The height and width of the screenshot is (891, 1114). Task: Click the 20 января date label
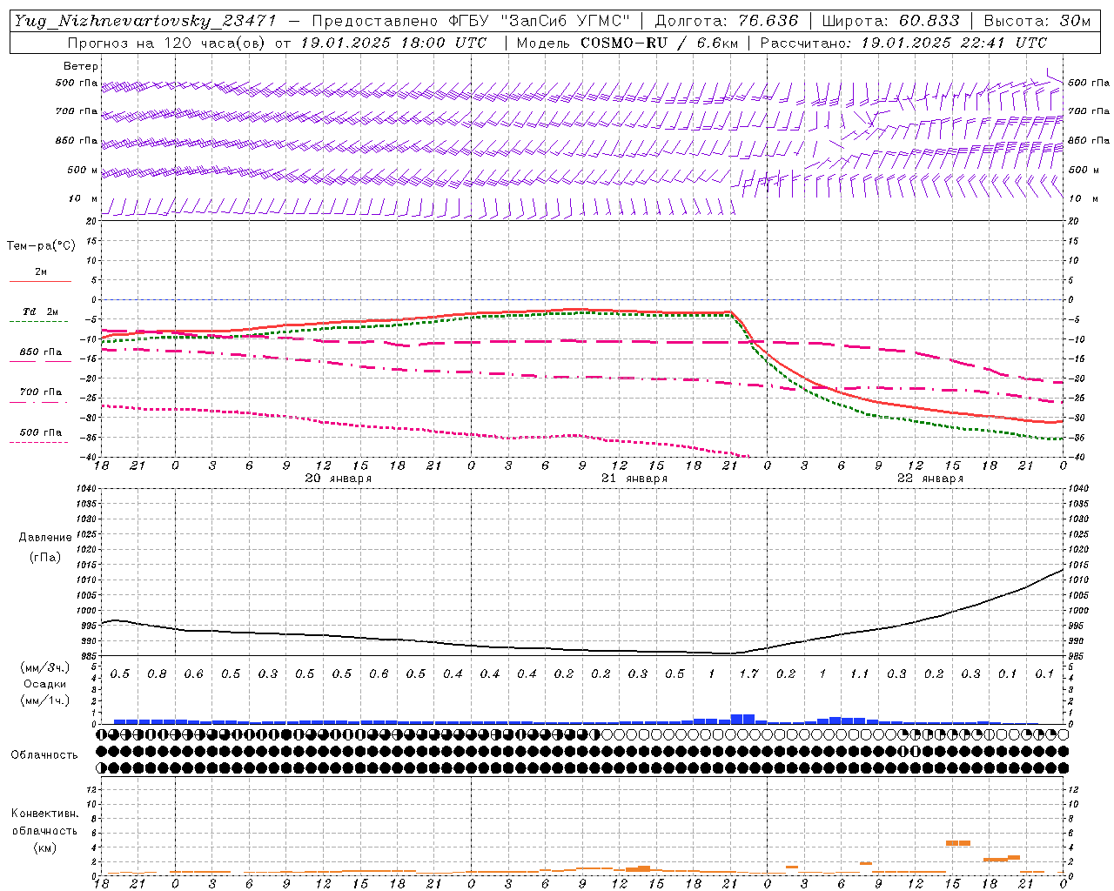click(338, 479)
